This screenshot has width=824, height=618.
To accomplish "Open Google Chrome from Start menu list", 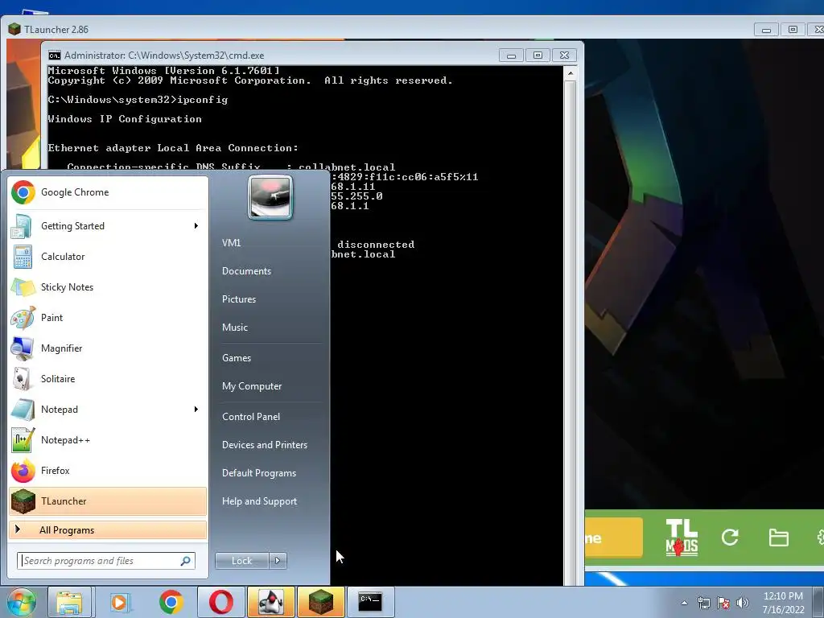I will [x=108, y=192].
